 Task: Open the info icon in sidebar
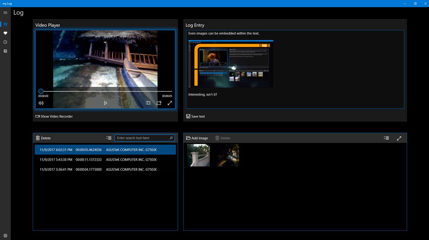tap(5, 42)
